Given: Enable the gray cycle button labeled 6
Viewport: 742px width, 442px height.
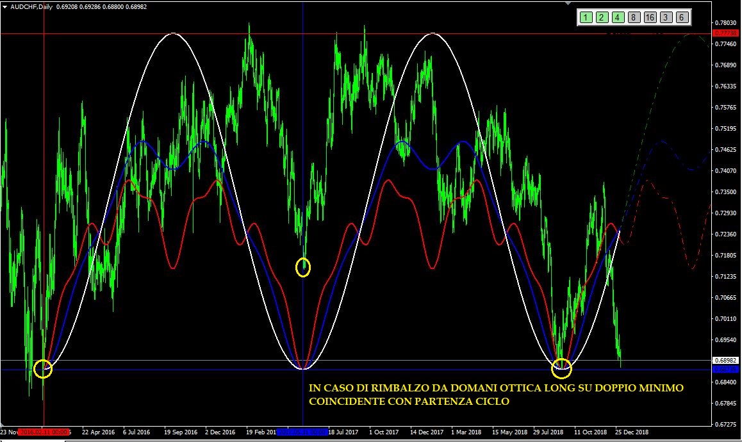Looking at the screenshot, I should [681, 18].
